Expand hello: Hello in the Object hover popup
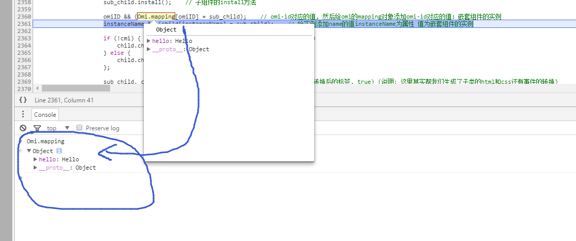Viewport: 576px width, 241px height. point(148,41)
